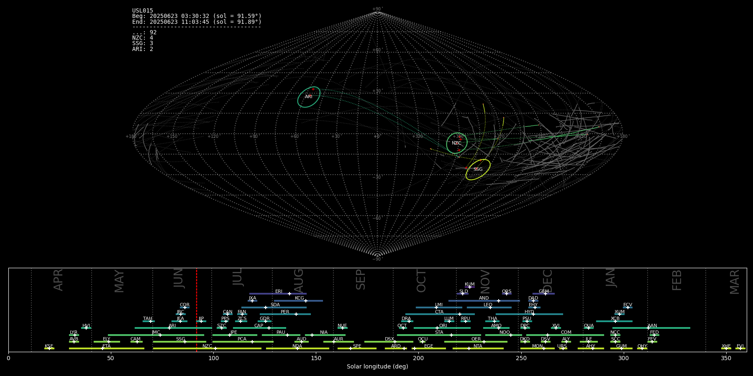Click the 'End: 20250623 11:03:45' line
The width and height of the screenshot is (753, 376).
click(197, 22)
